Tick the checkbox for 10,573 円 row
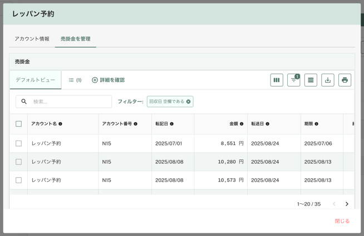 (18, 180)
